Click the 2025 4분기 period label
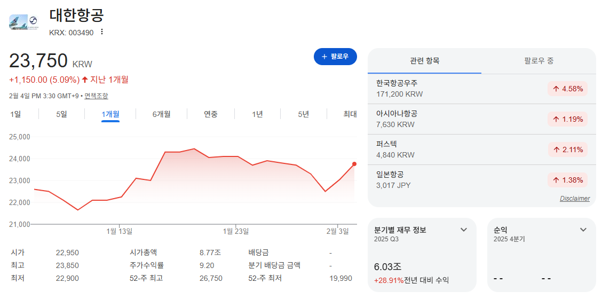 click(x=509, y=239)
